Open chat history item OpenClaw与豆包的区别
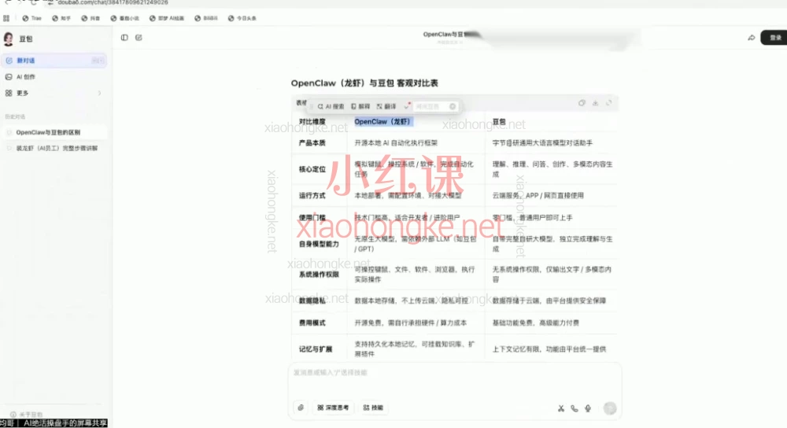This screenshot has width=787, height=428. 55,132
